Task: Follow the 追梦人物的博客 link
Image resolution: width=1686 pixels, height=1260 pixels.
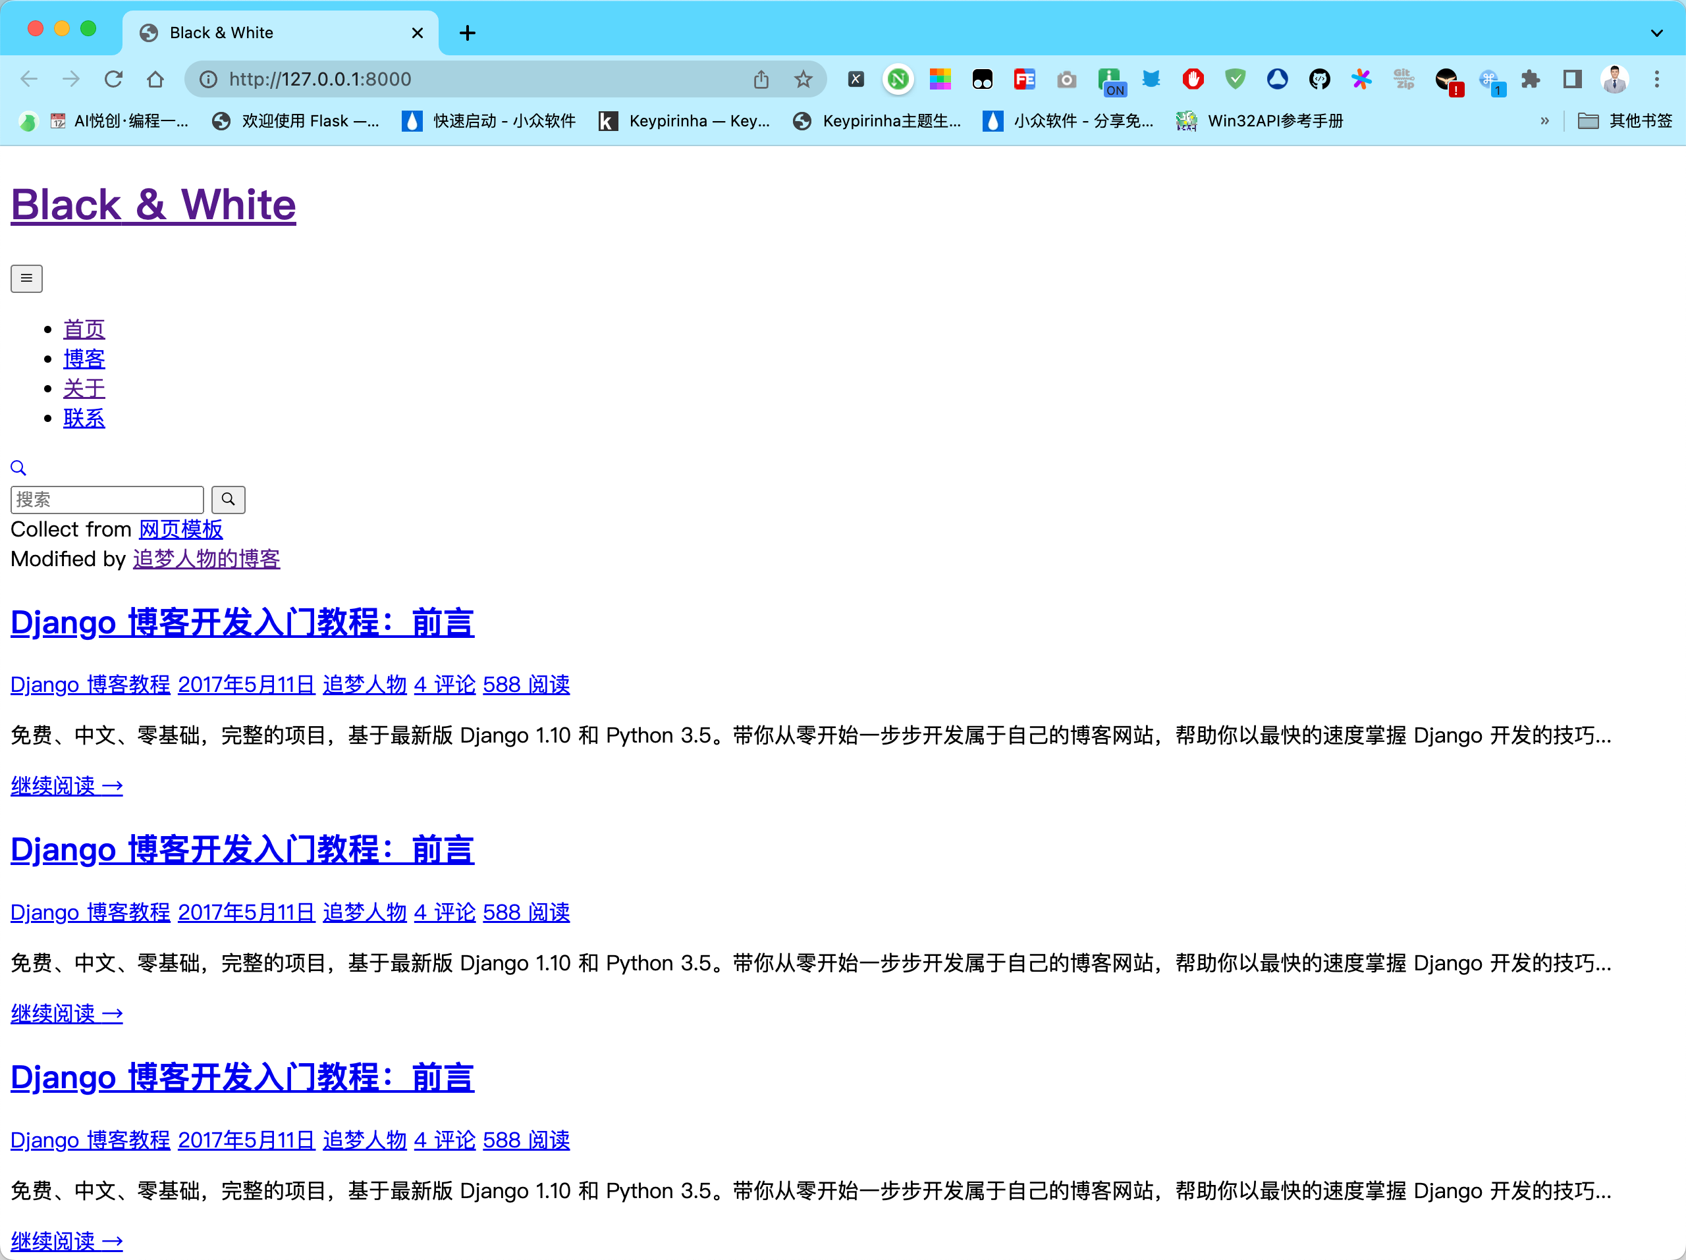Action: (205, 559)
